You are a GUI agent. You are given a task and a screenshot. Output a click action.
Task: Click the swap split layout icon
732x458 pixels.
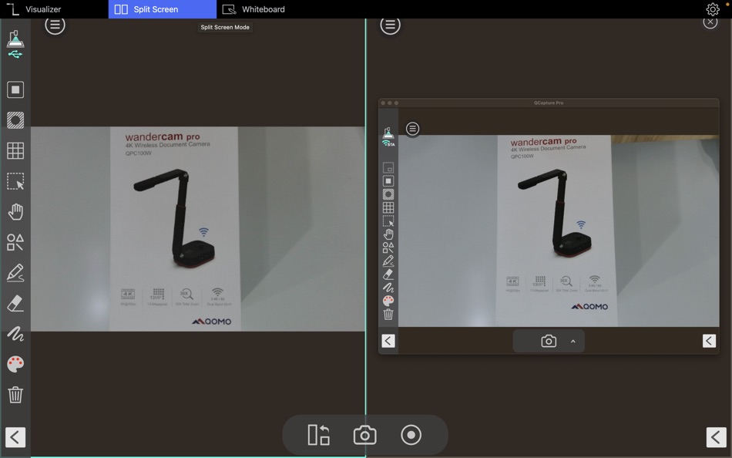(x=319, y=435)
